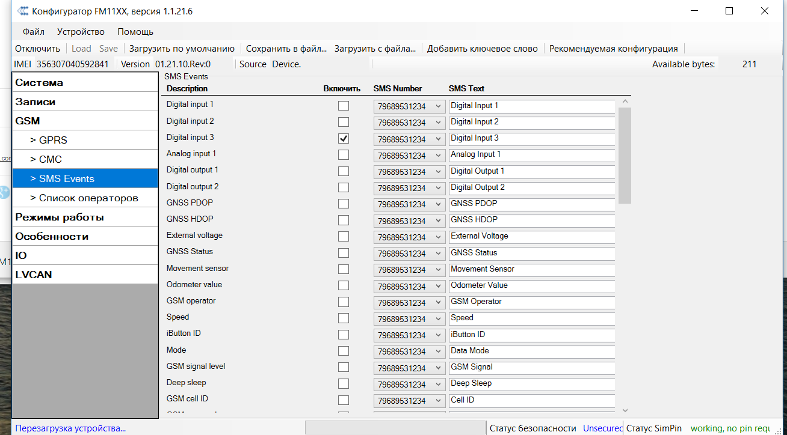Viewport: 787px width, 435px height.
Task: Click Отключить to disconnect the device
Action: coord(37,49)
